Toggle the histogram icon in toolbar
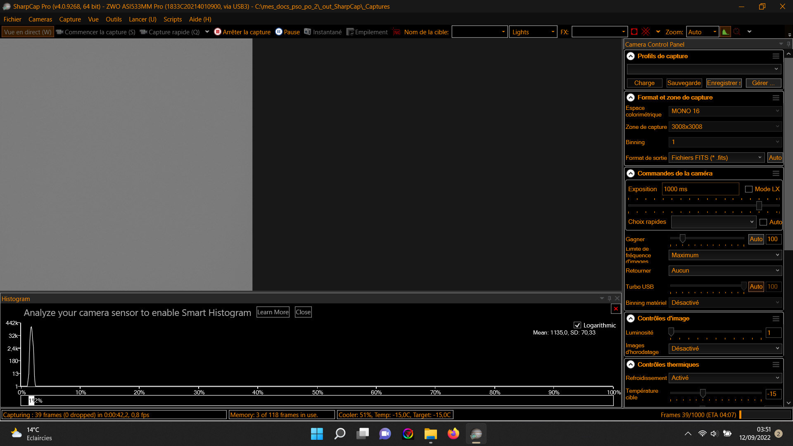Viewport: 793px width, 446px height. coord(725,32)
